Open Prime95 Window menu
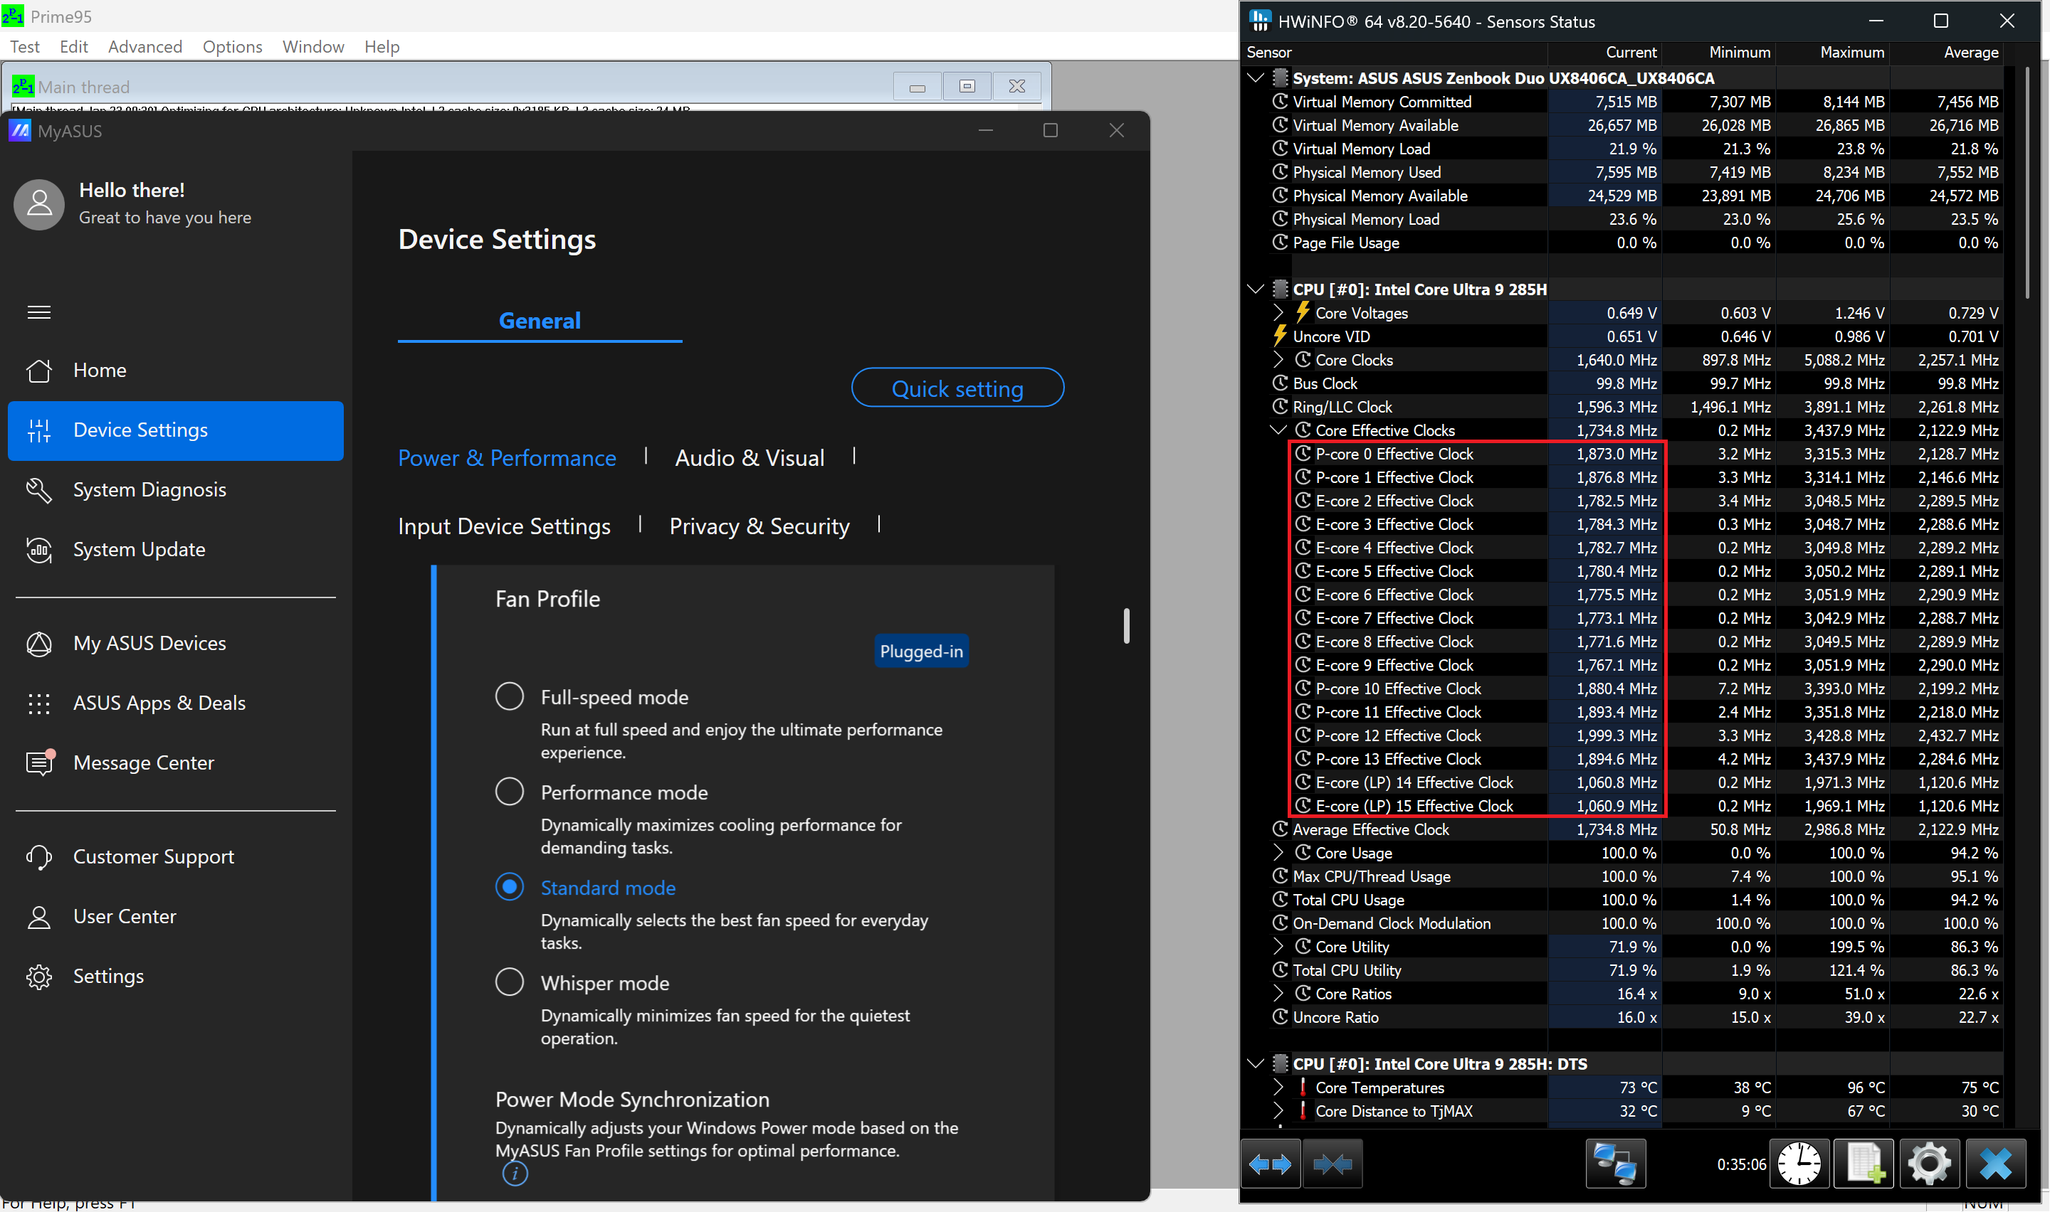 pos(313,46)
